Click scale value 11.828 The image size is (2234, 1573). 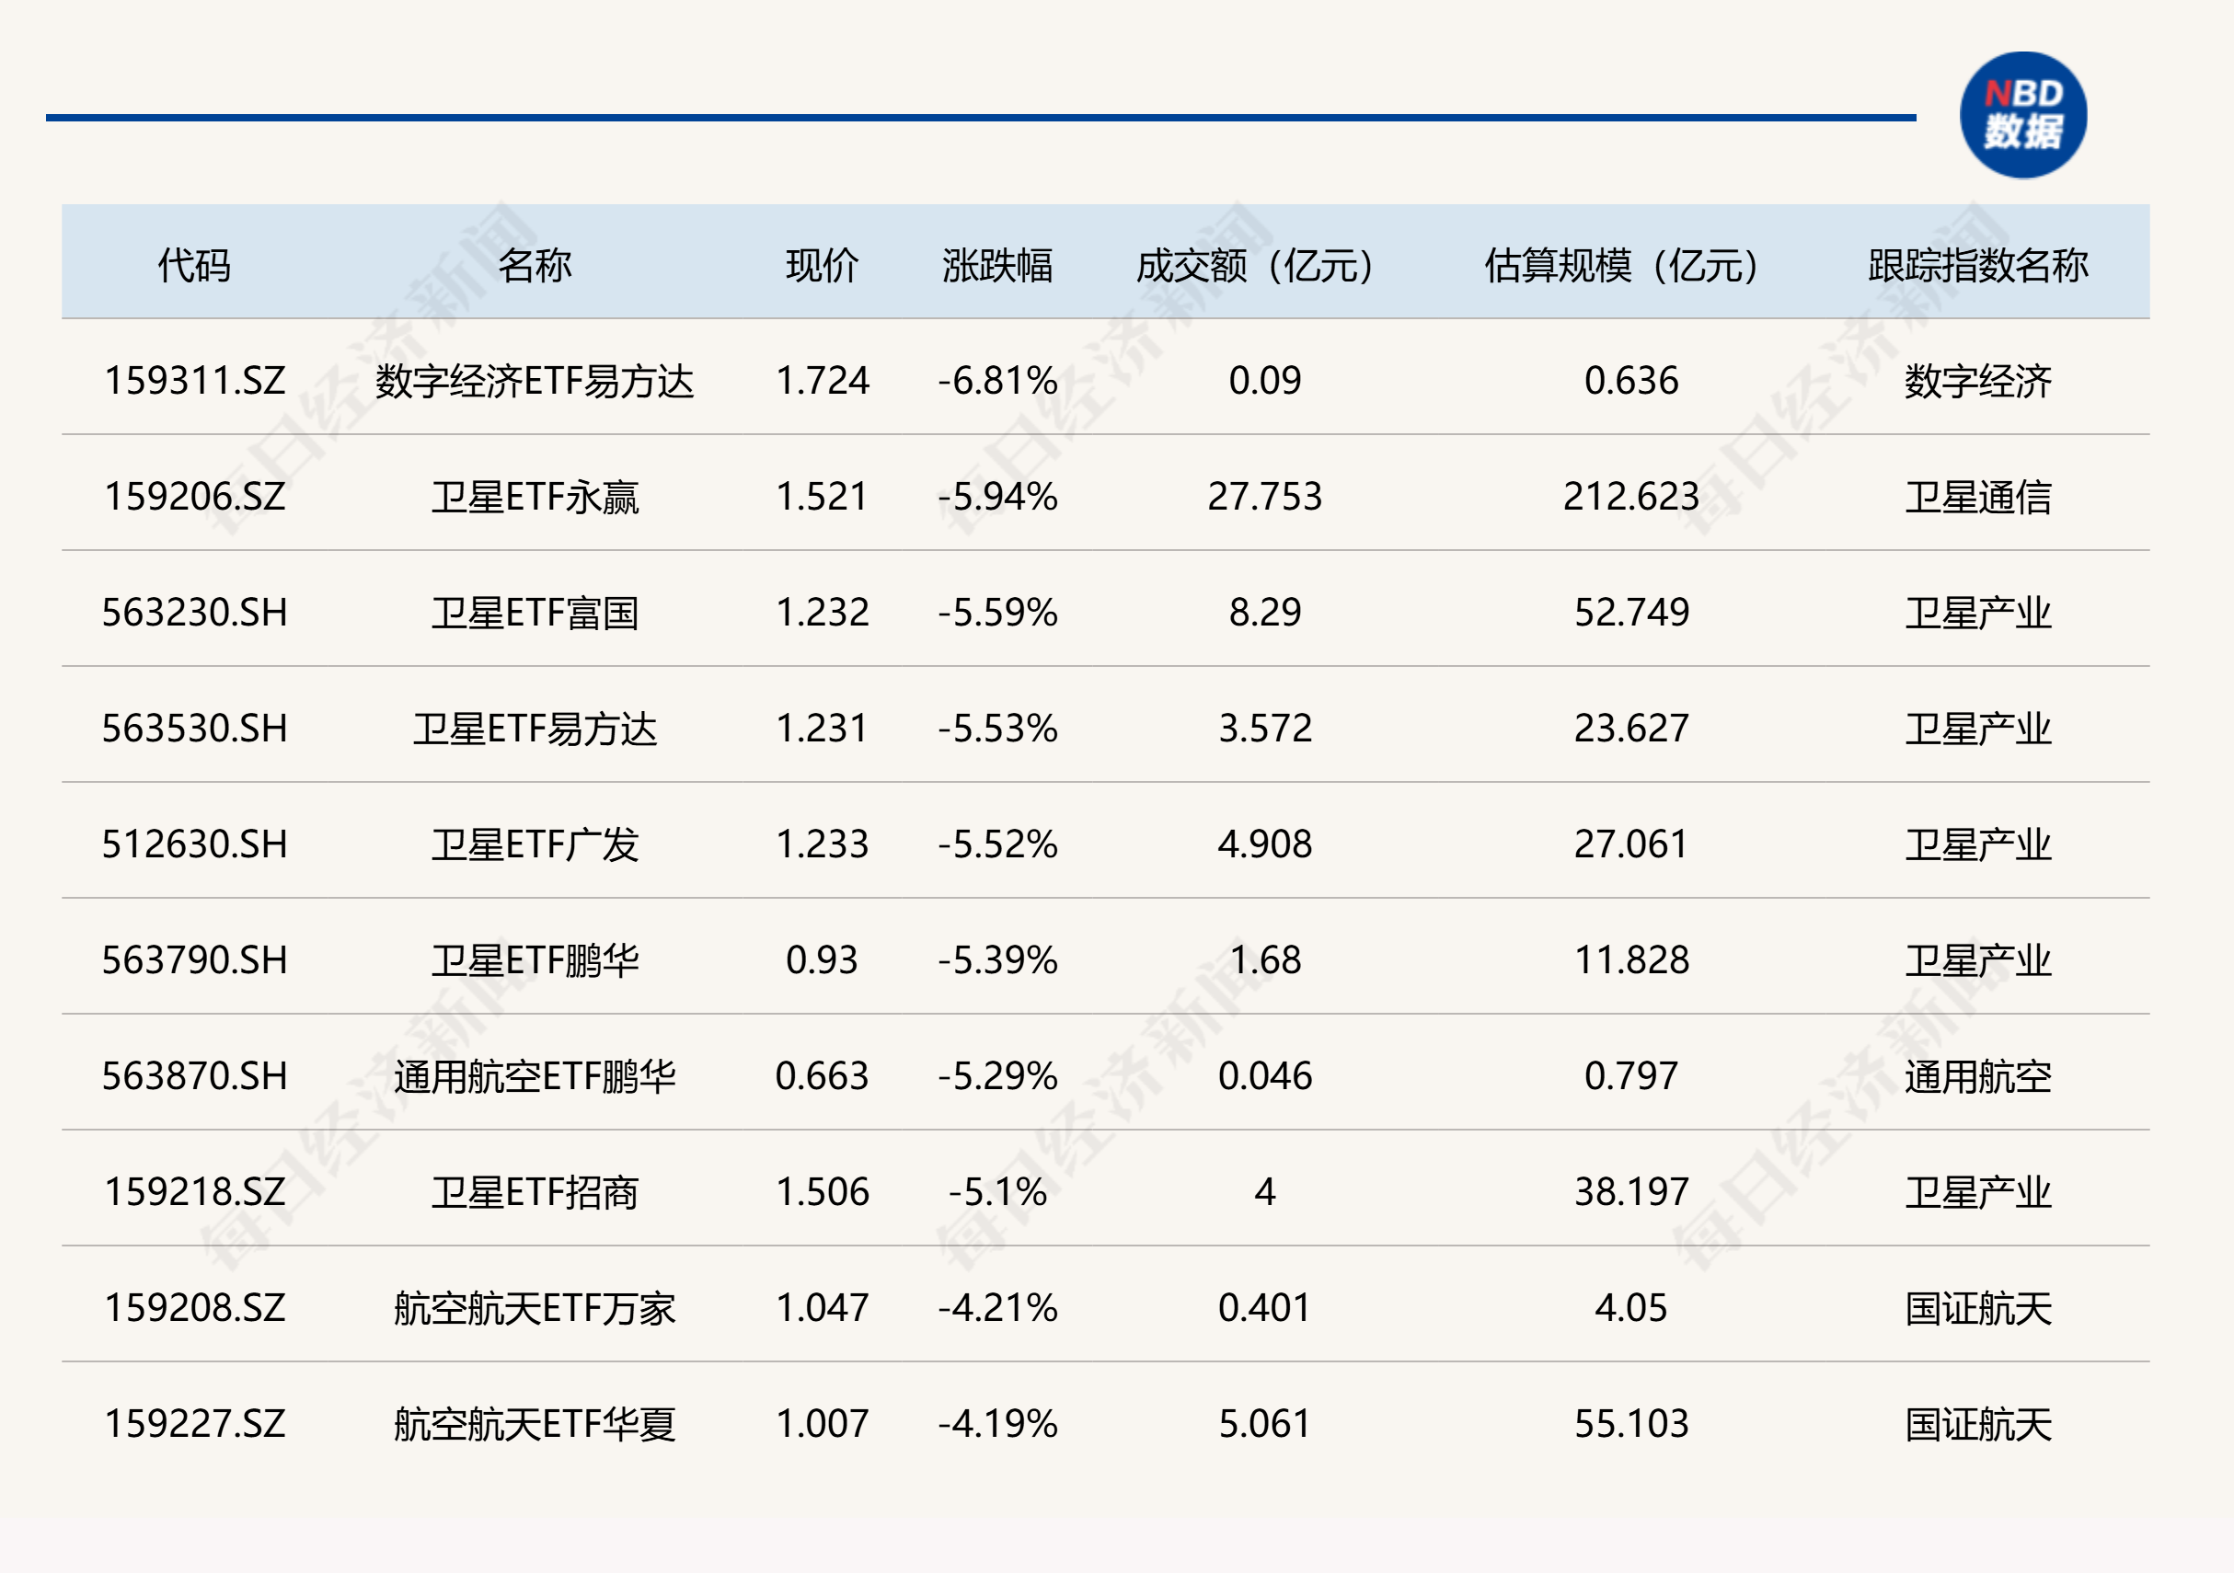pos(1631,959)
